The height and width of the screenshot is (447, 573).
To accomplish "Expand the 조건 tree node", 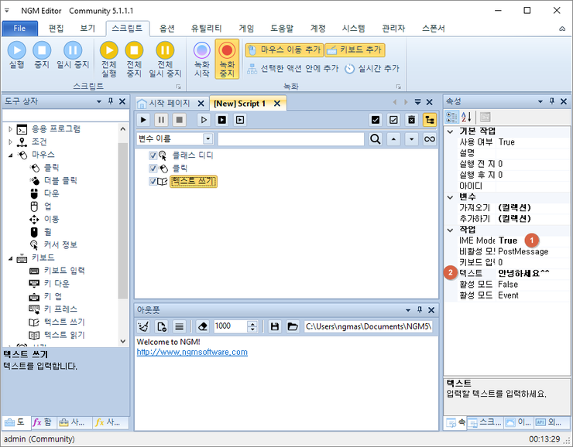I will point(10,142).
